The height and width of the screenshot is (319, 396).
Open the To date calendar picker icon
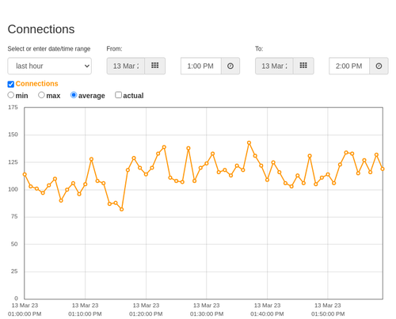coord(303,66)
